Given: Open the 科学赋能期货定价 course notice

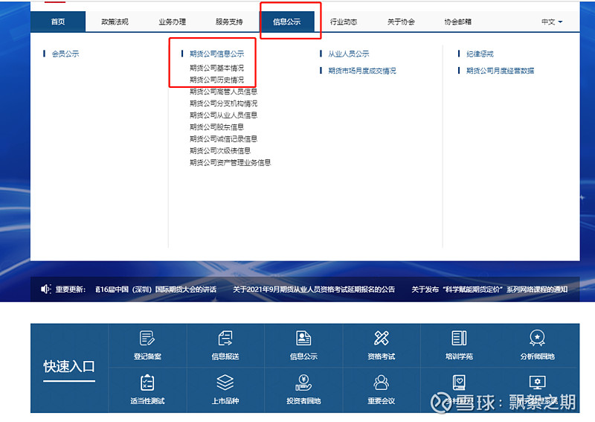Looking at the screenshot, I should [x=489, y=290].
